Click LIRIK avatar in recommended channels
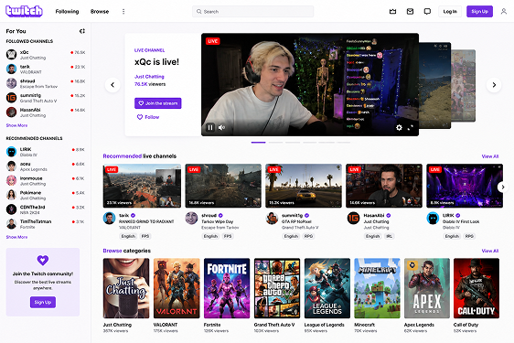 (x=12, y=152)
